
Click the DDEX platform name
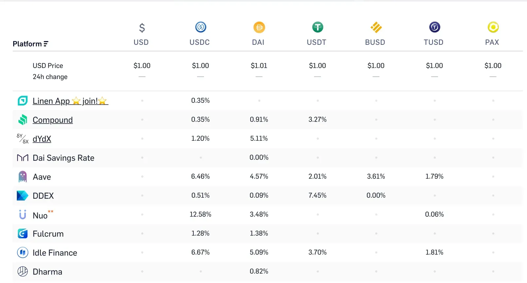click(43, 196)
